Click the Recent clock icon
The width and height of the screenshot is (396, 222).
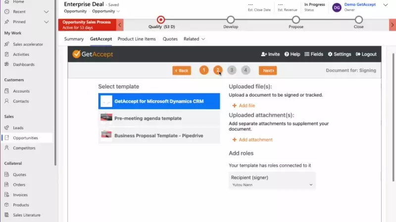7,11
